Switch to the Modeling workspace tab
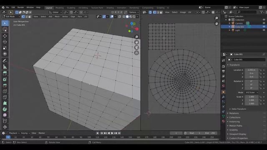This screenshot has height=150, width=267. click(x=59, y=8)
